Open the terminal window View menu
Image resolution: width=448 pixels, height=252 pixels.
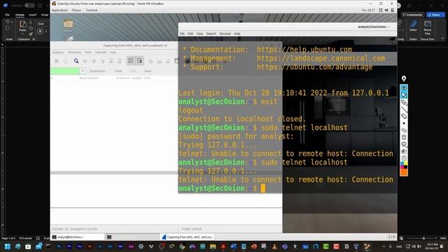point(199,34)
